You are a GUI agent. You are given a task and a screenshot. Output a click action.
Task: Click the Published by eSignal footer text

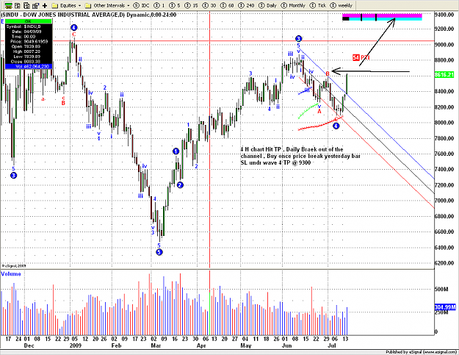pos(422,352)
